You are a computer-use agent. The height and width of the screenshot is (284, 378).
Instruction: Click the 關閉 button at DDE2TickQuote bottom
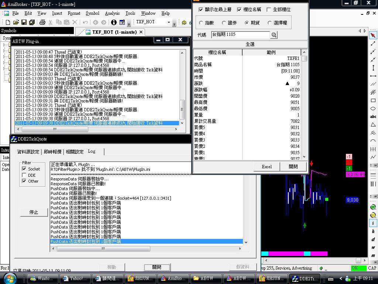[157, 267]
